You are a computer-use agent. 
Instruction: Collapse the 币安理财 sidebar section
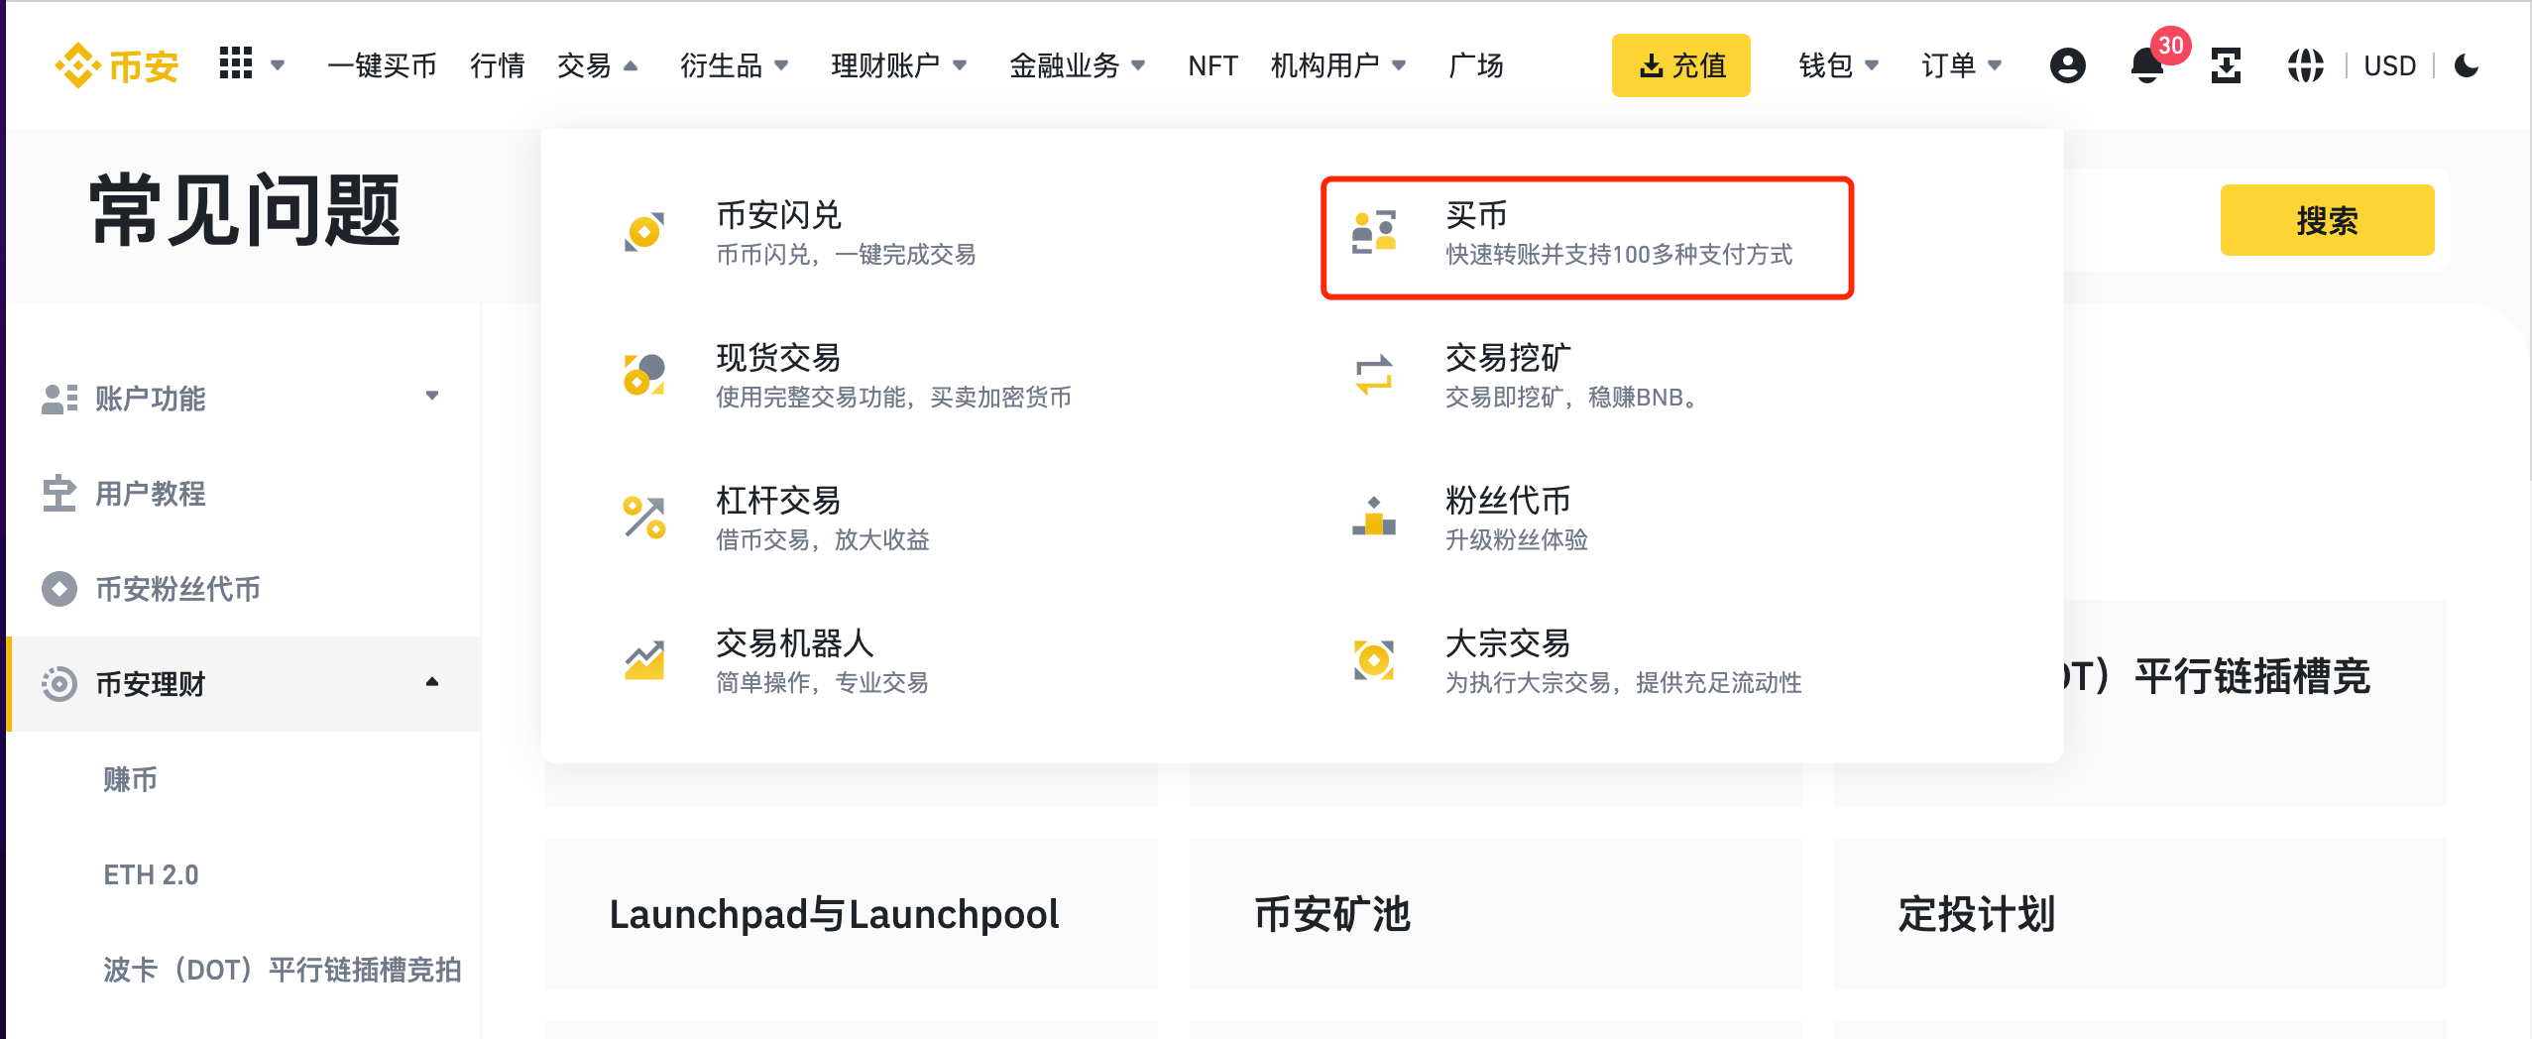(432, 682)
